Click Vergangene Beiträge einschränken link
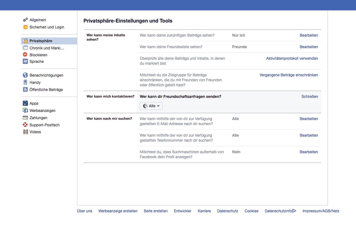The height and width of the screenshot is (237, 356). [289, 75]
